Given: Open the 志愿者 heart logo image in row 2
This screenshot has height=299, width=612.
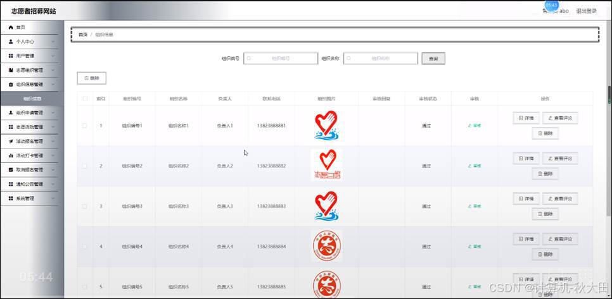Looking at the screenshot, I should pyautogui.click(x=326, y=165).
